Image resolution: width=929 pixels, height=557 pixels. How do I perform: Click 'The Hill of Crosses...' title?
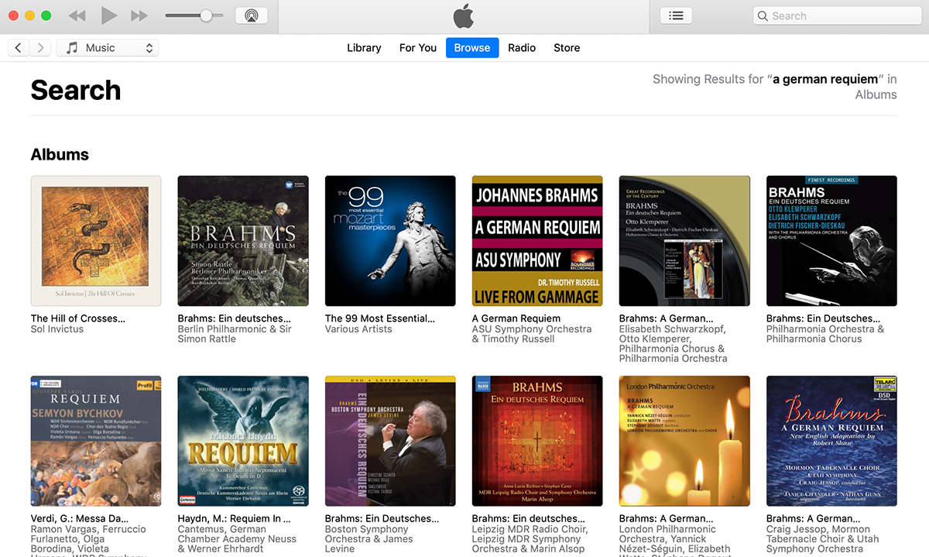[77, 318]
